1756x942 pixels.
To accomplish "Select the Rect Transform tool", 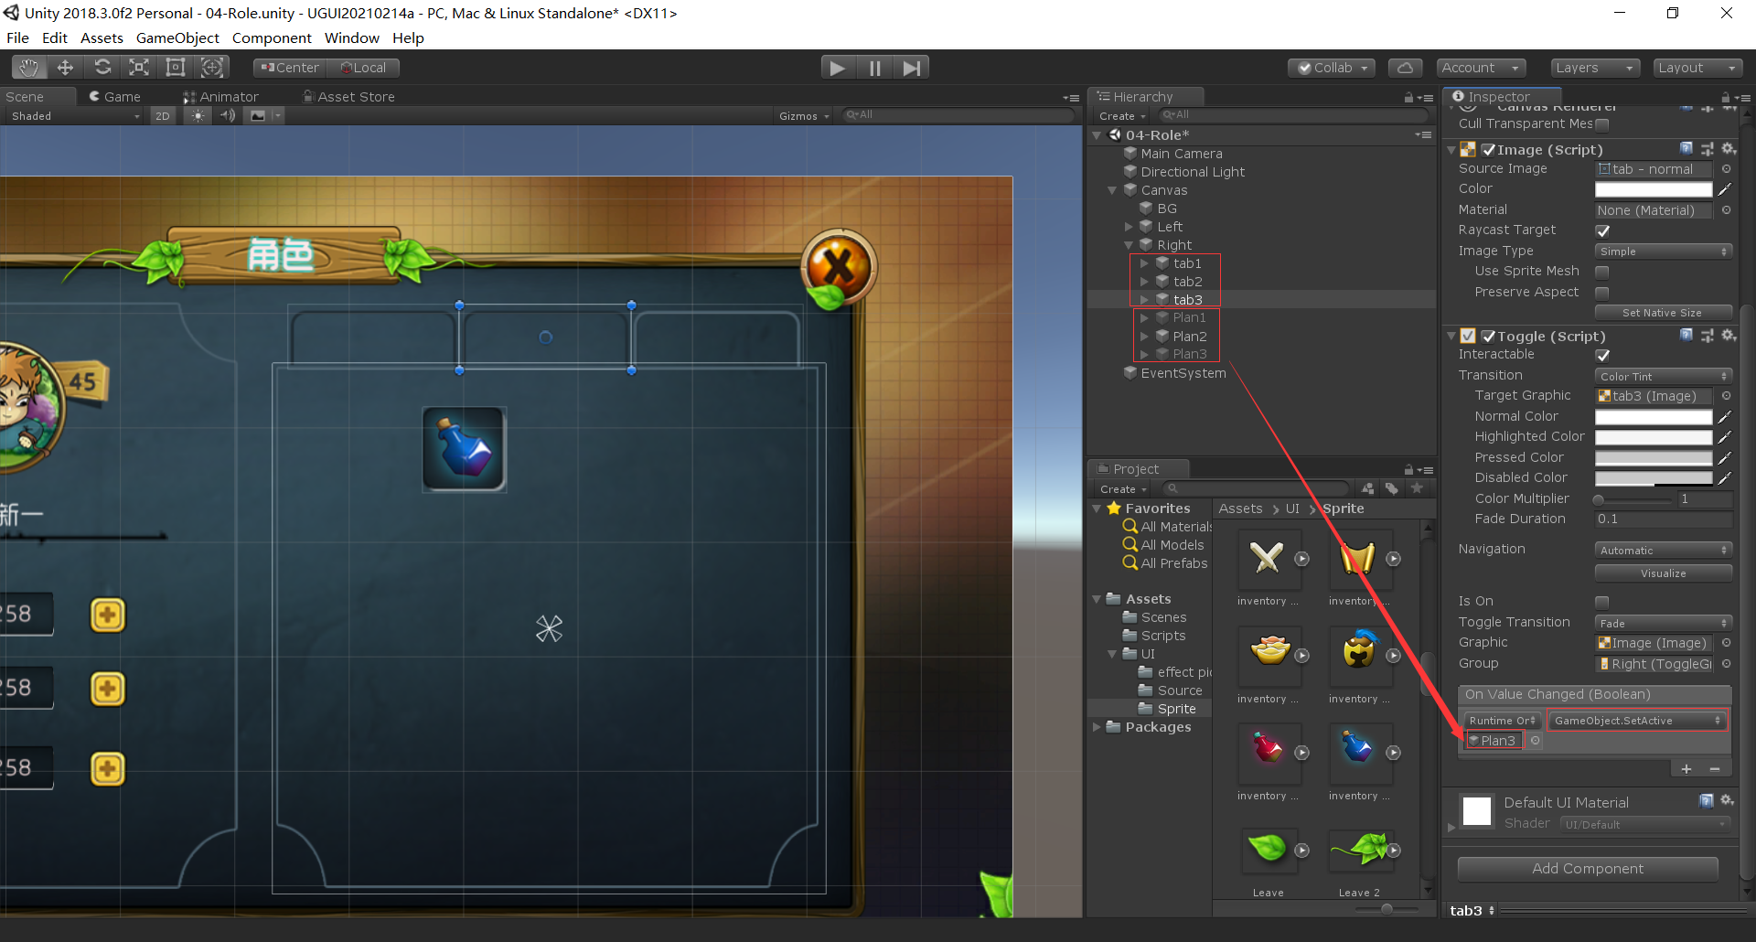I will point(175,68).
